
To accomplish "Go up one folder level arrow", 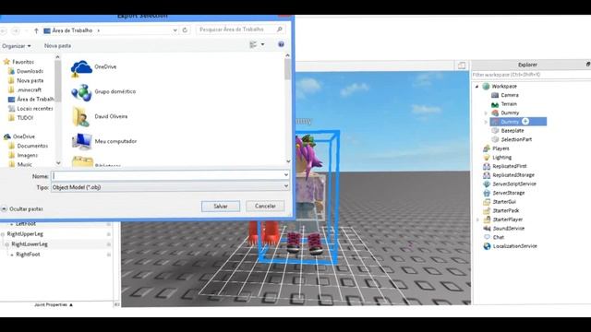I will tap(36, 30).
